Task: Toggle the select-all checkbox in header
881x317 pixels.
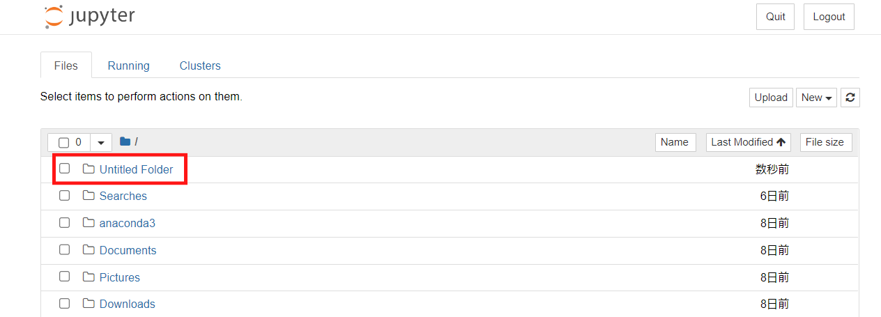Action: click(63, 142)
